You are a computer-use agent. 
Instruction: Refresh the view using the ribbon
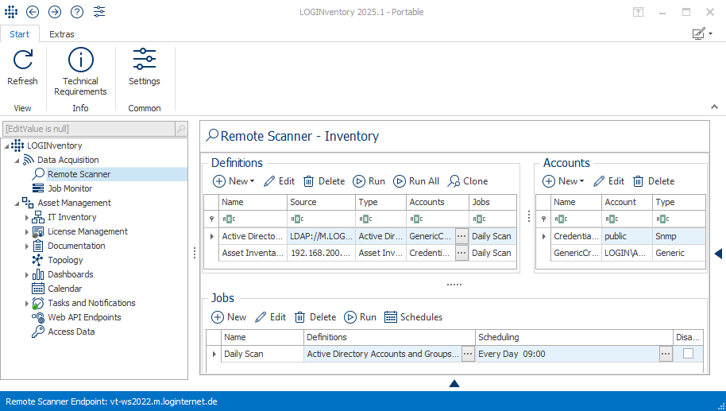(x=22, y=68)
